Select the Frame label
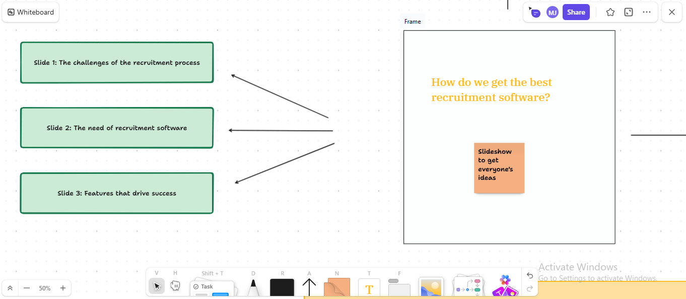The height and width of the screenshot is (299, 686). 413,22
